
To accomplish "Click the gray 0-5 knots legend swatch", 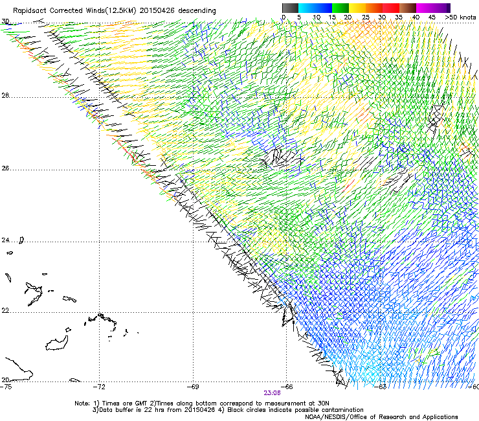I will 290,8.
